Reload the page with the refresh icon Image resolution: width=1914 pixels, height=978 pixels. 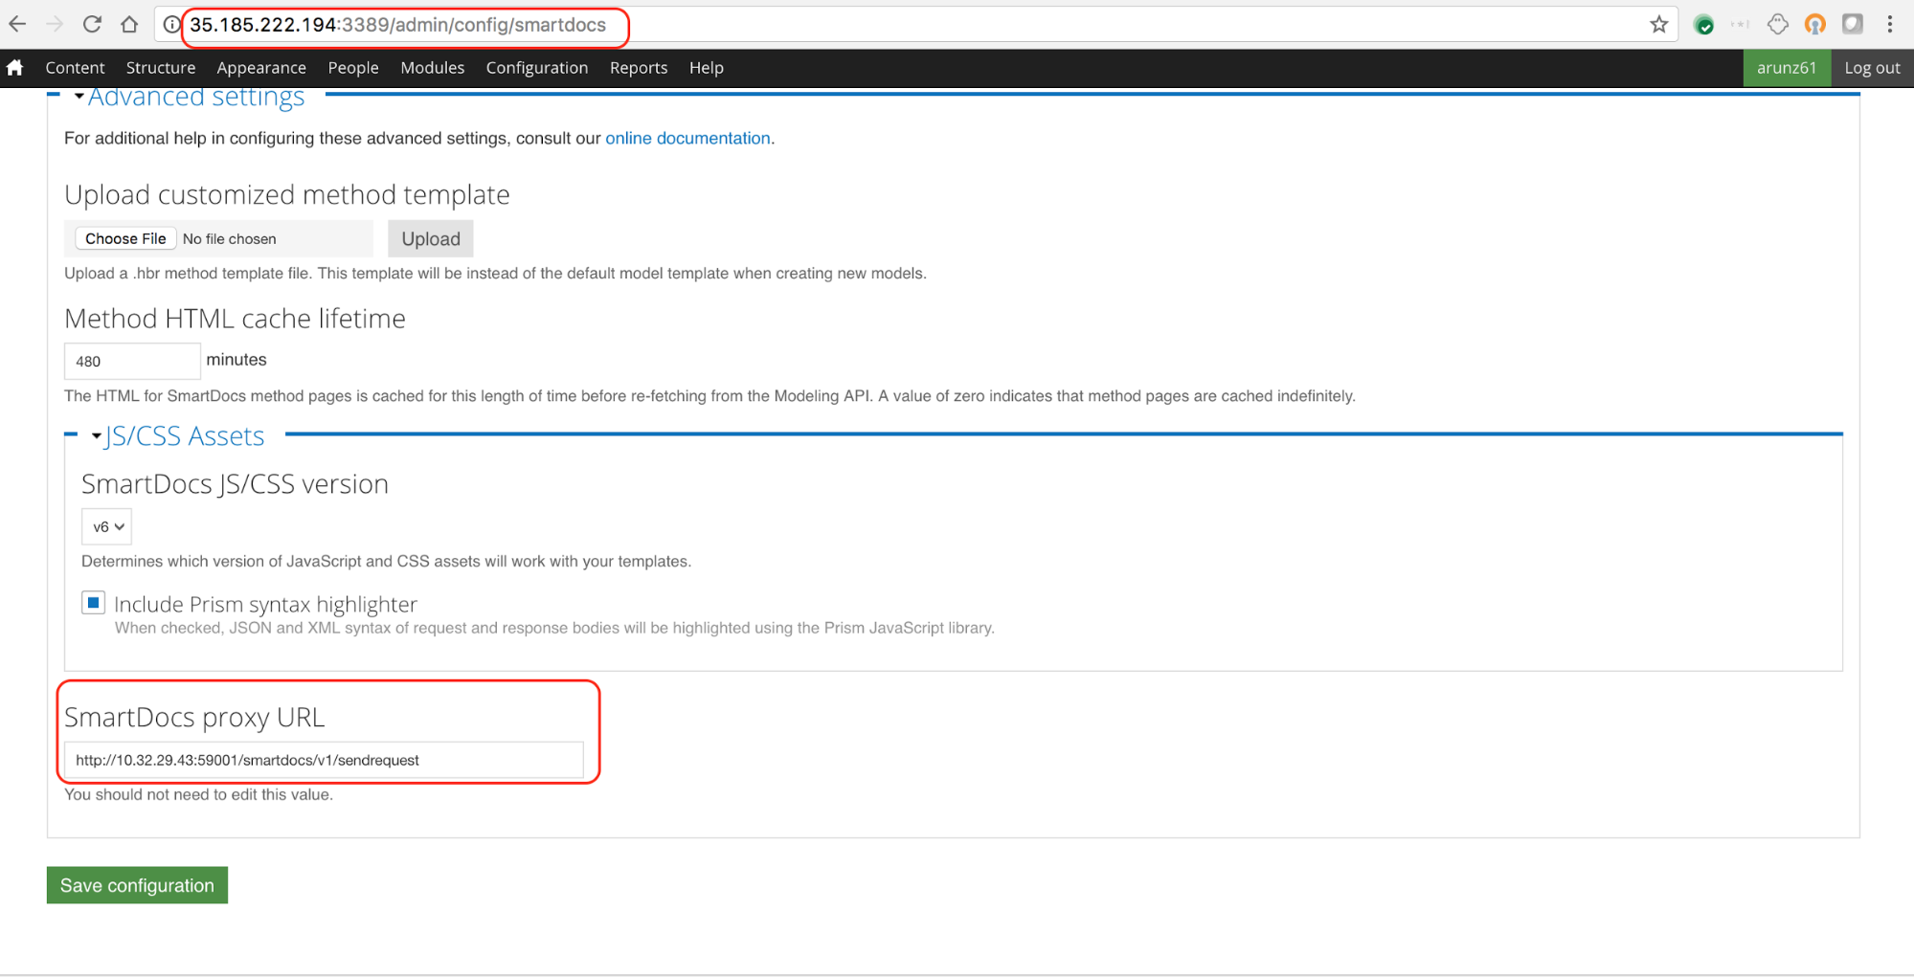tap(92, 25)
